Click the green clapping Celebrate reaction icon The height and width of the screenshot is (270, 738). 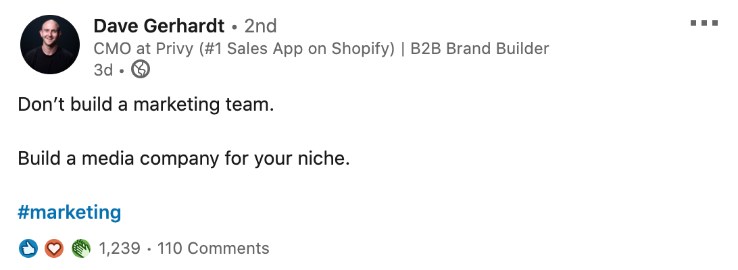pos(80,248)
